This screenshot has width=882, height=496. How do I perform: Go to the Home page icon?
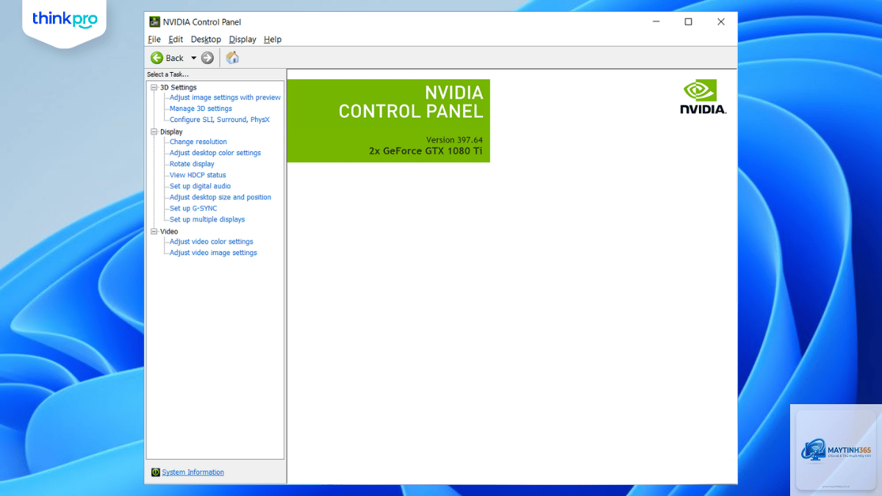(x=232, y=57)
